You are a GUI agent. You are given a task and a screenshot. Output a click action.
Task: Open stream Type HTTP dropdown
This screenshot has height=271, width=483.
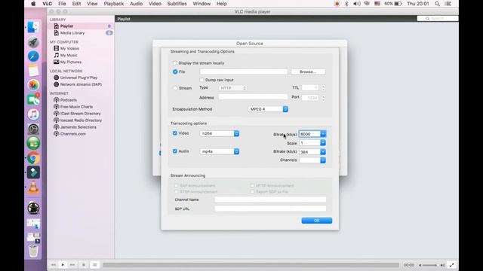(232, 88)
